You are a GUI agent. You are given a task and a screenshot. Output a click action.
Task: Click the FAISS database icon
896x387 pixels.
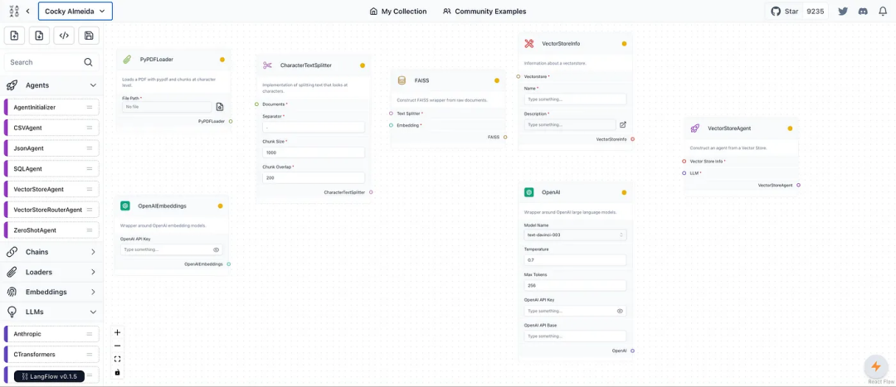click(x=402, y=80)
